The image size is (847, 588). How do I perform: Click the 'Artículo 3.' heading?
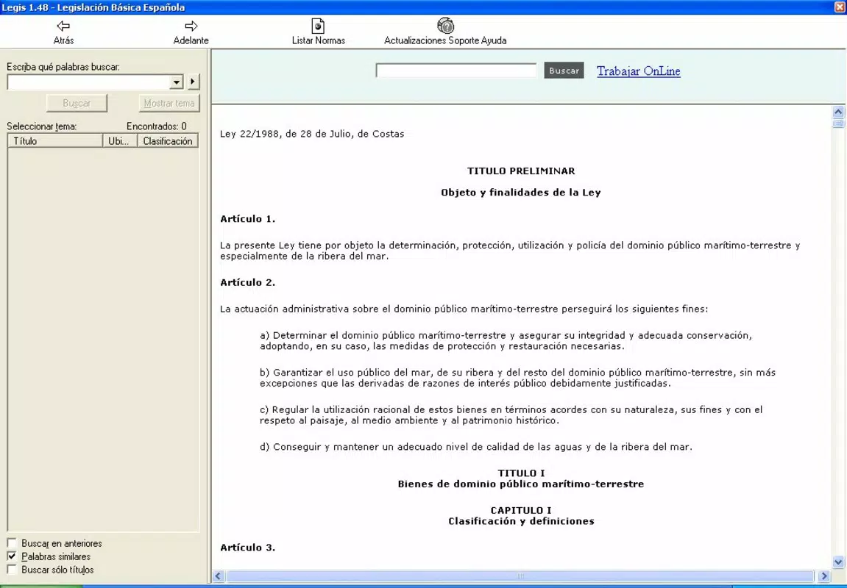pyautogui.click(x=247, y=548)
